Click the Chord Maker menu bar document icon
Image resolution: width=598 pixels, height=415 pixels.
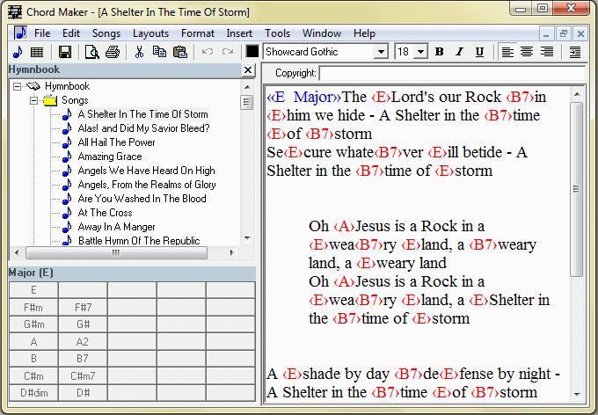(20, 33)
